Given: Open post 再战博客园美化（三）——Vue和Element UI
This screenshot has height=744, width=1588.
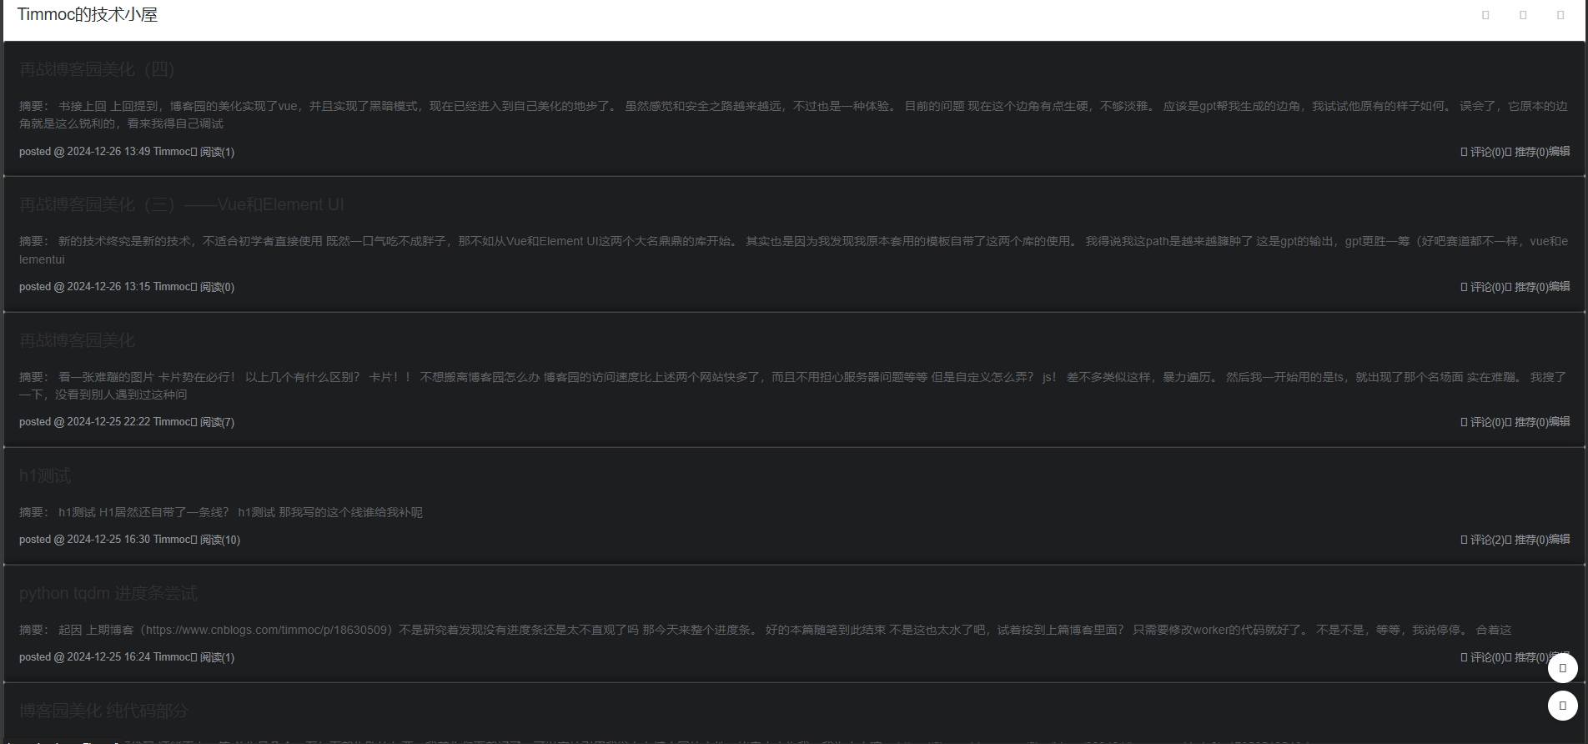Looking at the screenshot, I should 182,204.
